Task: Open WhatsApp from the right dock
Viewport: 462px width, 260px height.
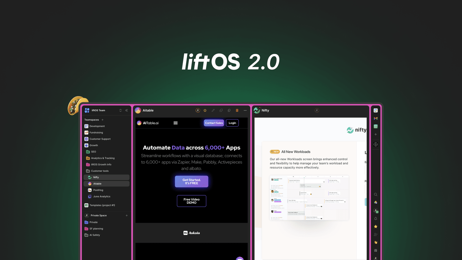Action: click(376, 126)
